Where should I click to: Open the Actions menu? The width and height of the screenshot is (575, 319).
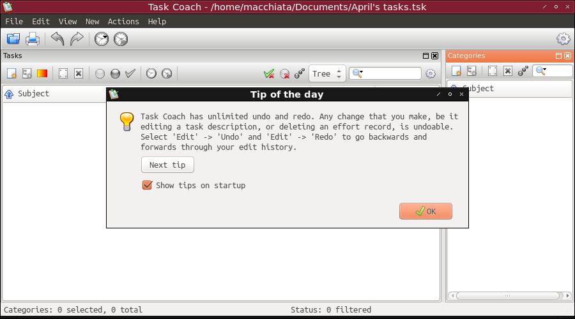(123, 21)
